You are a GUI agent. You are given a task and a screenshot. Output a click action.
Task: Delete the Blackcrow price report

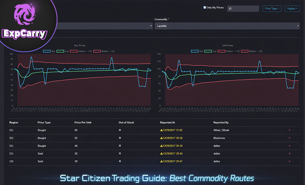point(289,138)
